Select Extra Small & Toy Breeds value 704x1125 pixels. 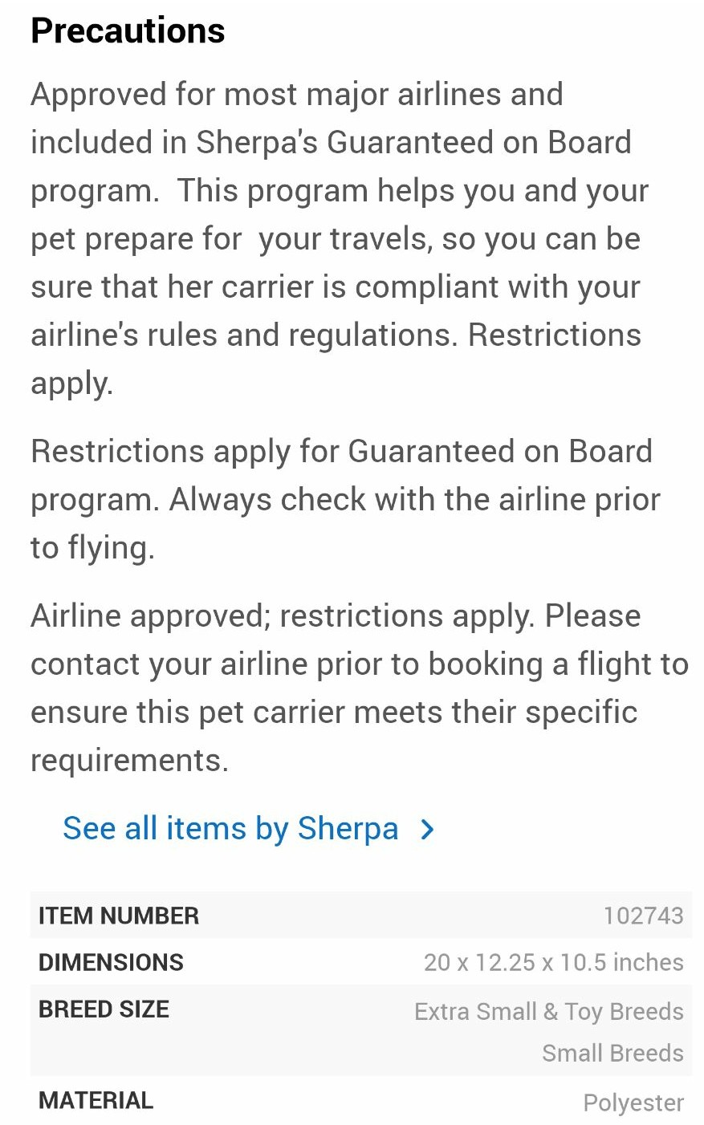click(x=549, y=1012)
